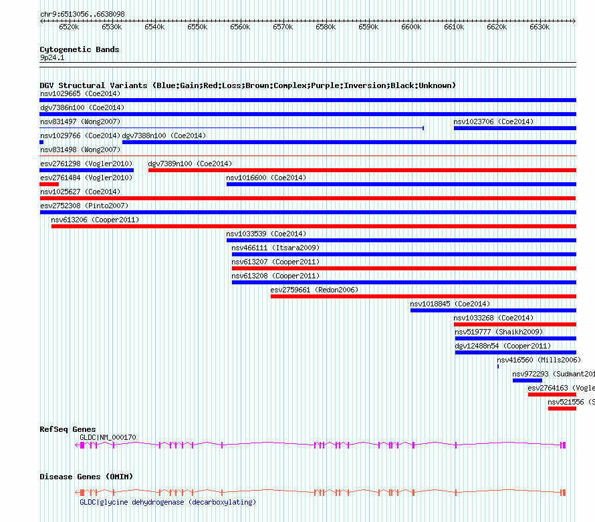
Task: Click the 6560k ruler position
Action: coord(240,27)
